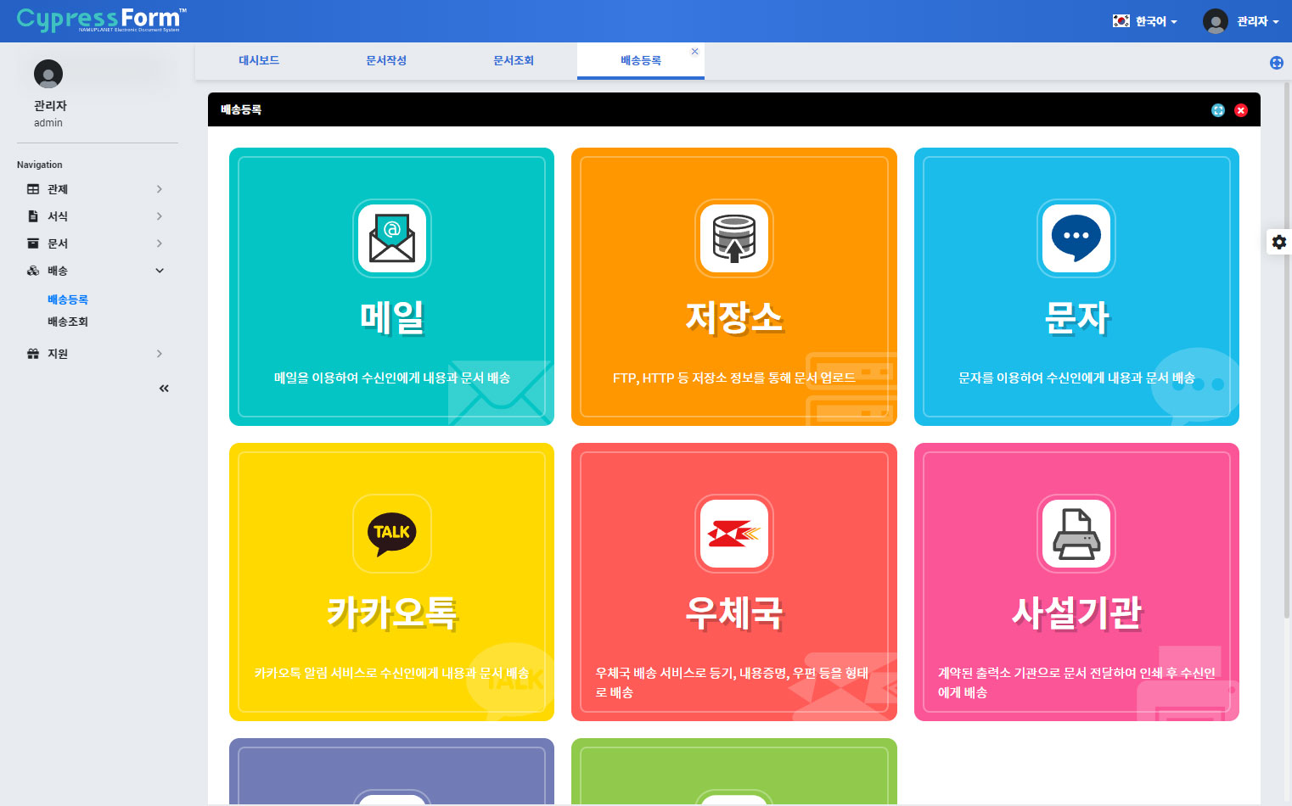
Task: Switch to the 대시보드 tab
Action: (259, 61)
